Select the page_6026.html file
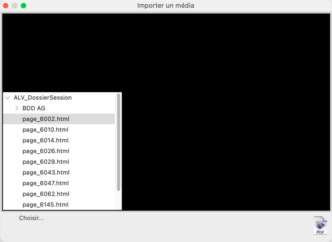Image resolution: width=332 pixels, height=242 pixels. click(x=59, y=151)
